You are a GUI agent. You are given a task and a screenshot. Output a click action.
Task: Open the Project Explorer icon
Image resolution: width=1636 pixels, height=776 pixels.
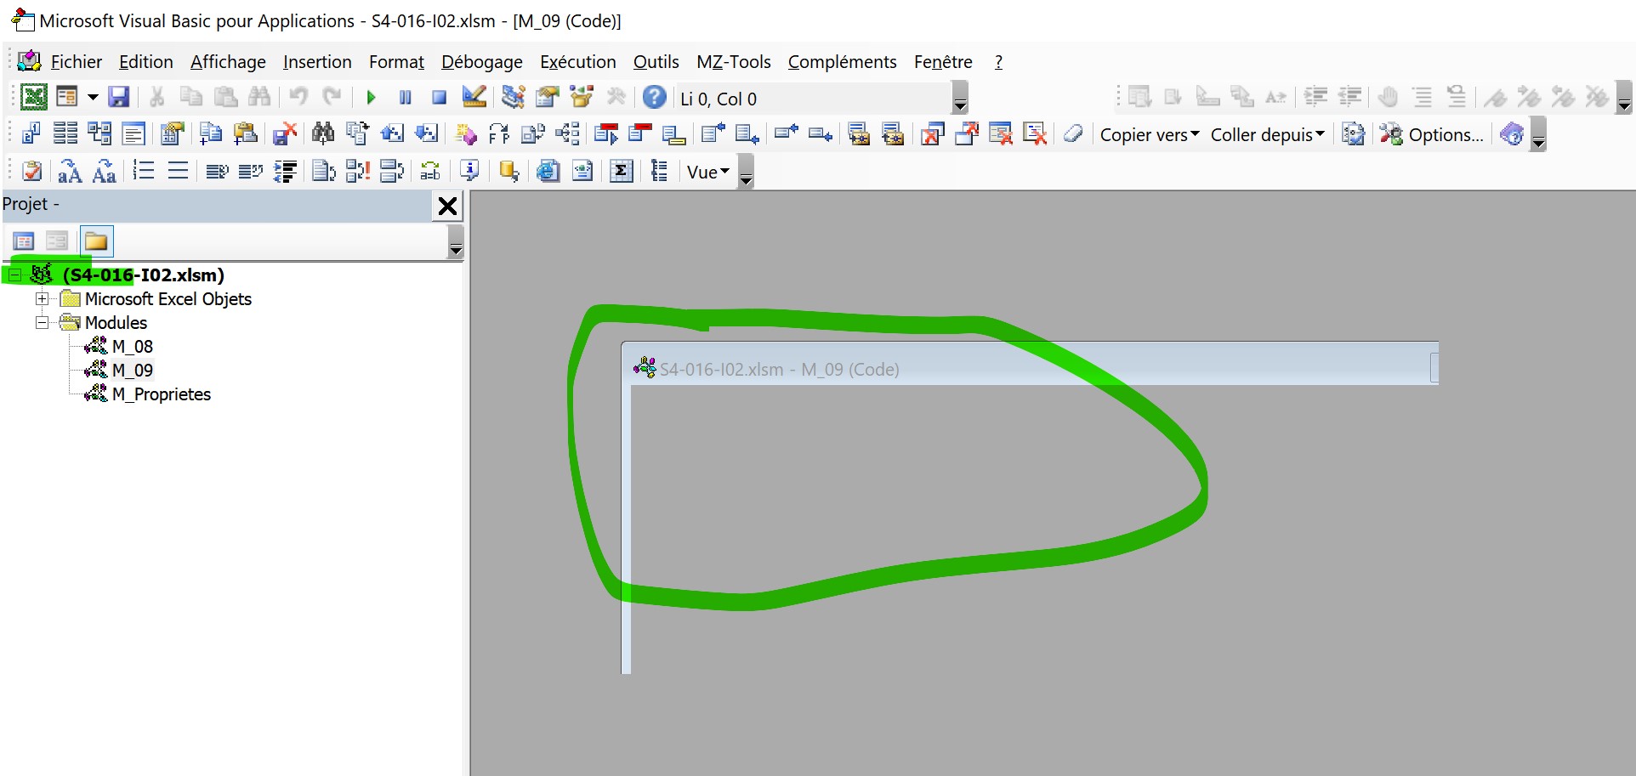click(x=513, y=97)
